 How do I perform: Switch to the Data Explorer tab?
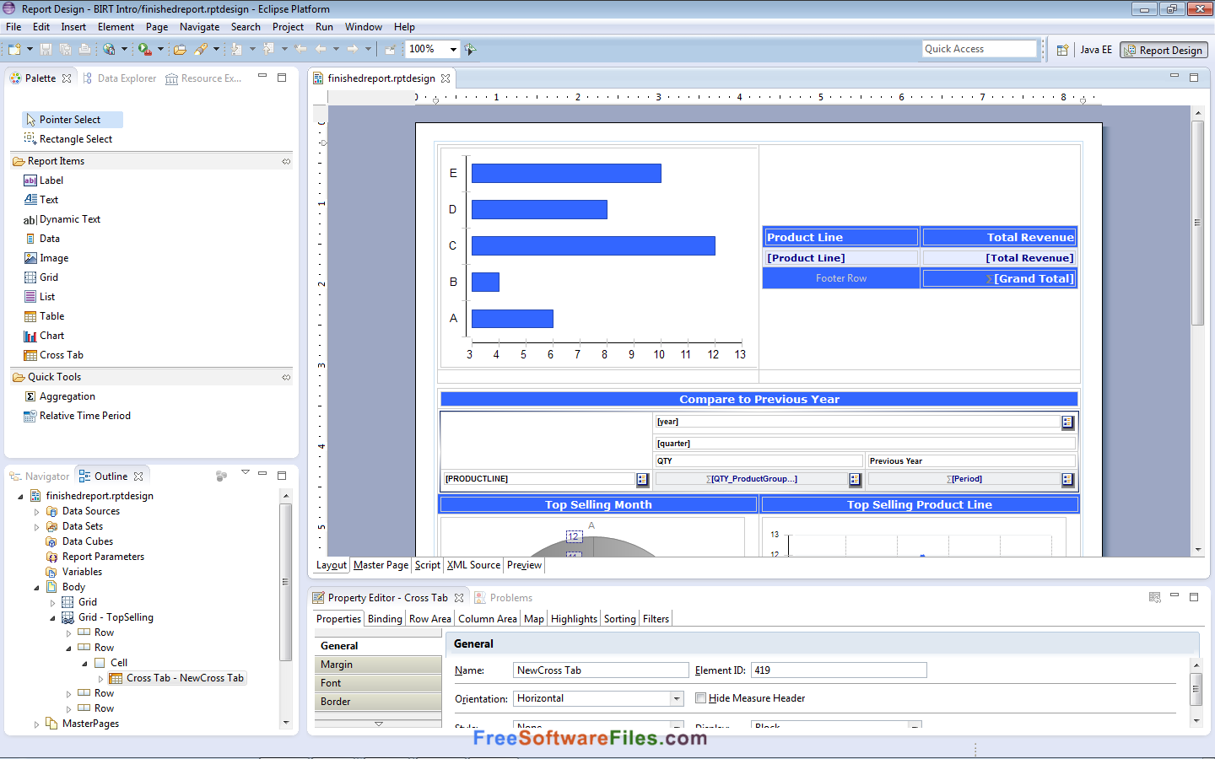[x=120, y=78]
